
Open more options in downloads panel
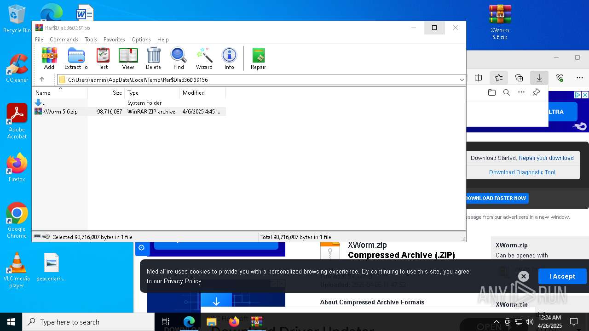tap(521, 92)
